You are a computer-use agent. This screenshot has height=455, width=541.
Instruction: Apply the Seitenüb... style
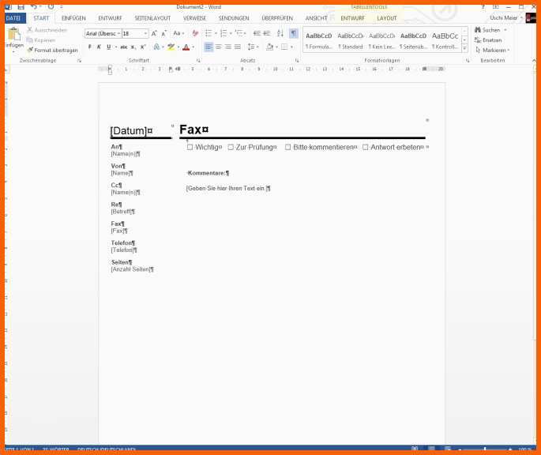[x=413, y=40]
